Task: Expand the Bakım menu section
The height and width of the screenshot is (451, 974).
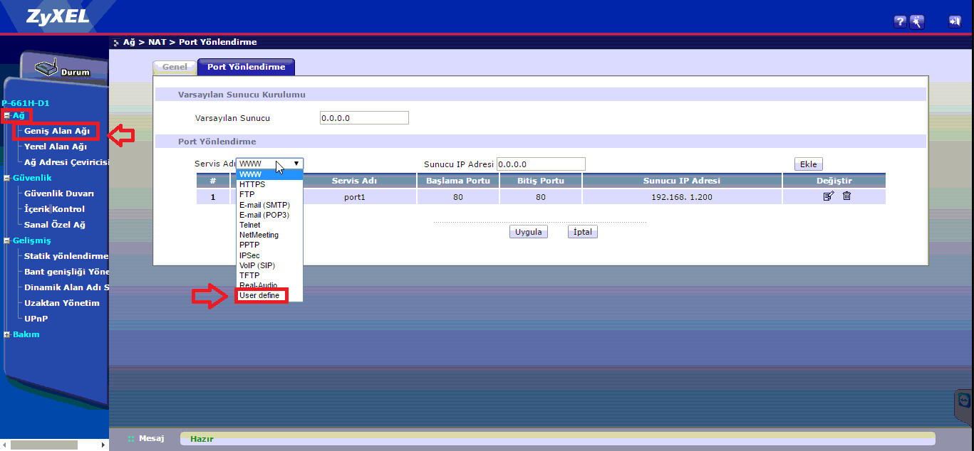Action: [7, 334]
